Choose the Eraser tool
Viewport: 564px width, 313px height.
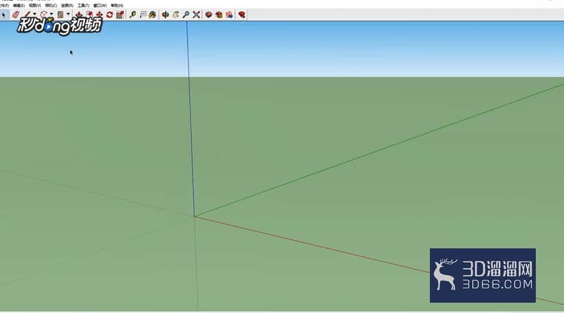[x=15, y=14]
